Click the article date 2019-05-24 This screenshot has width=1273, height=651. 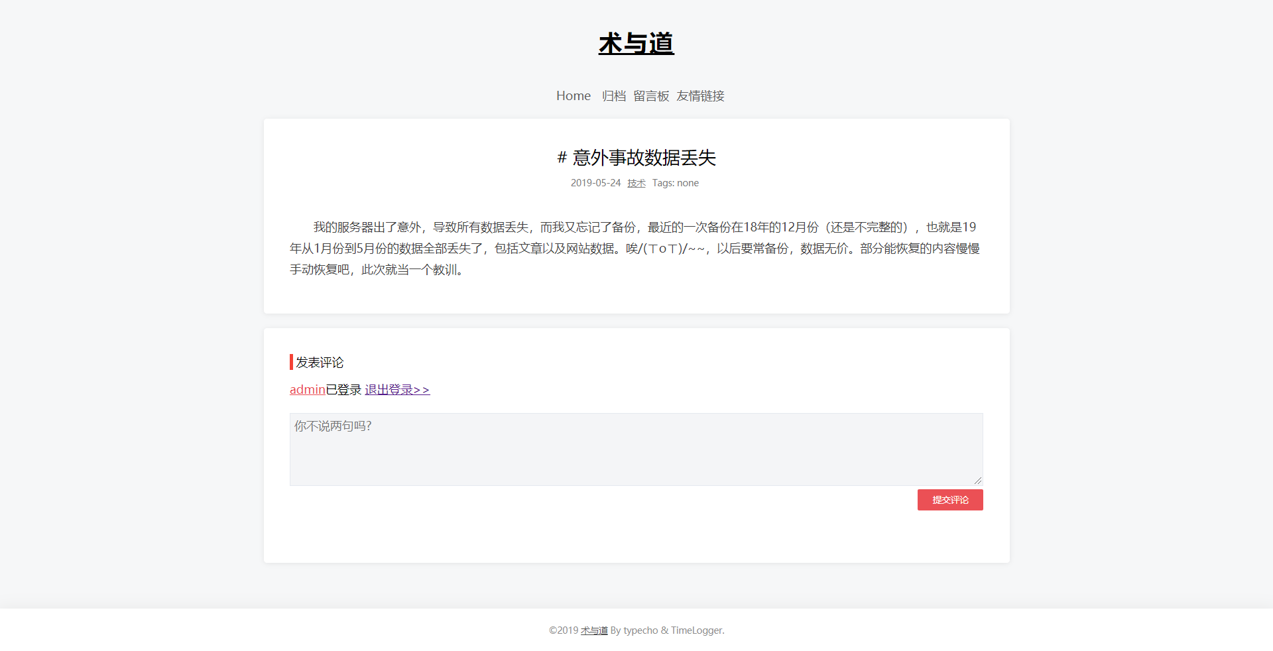click(595, 183)
